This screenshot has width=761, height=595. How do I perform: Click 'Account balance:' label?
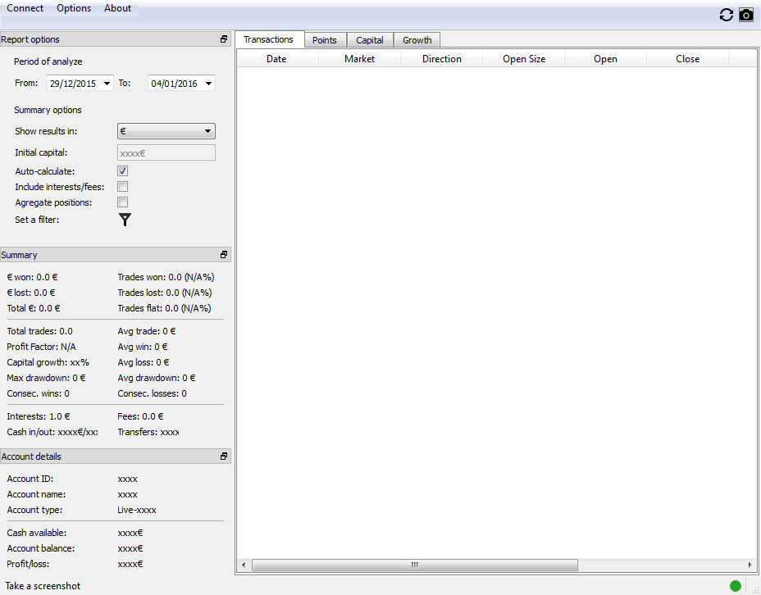click(41, 548)
